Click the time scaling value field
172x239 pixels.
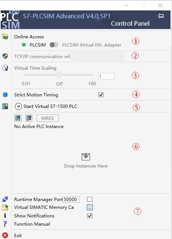(106, 76)
